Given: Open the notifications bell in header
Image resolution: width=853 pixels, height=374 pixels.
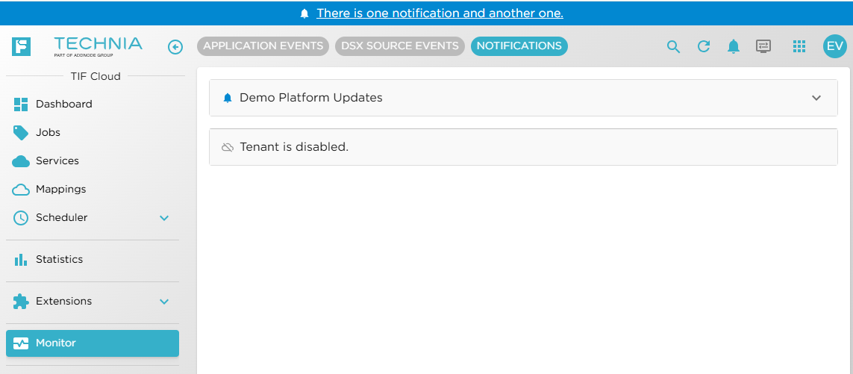Looking at the screenshot, I should tap(734, 47).
